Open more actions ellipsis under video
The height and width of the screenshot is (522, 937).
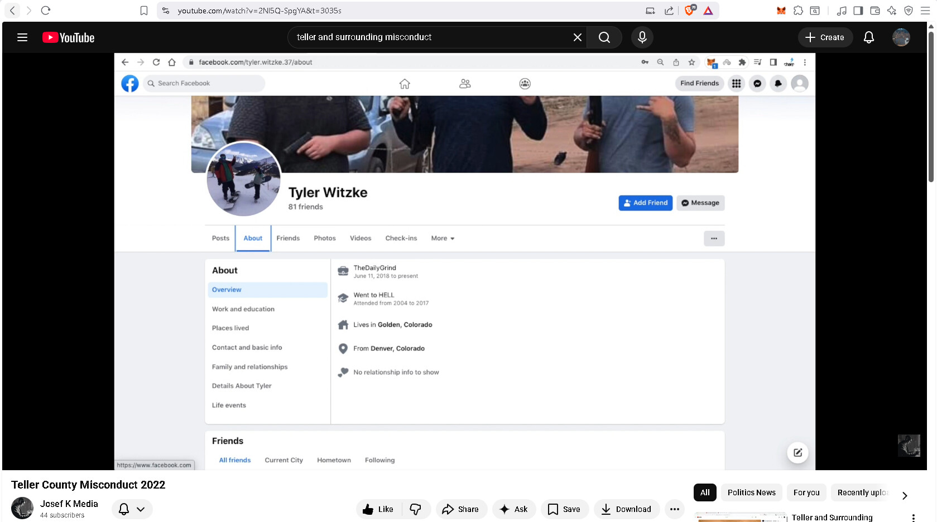point(674,509)
